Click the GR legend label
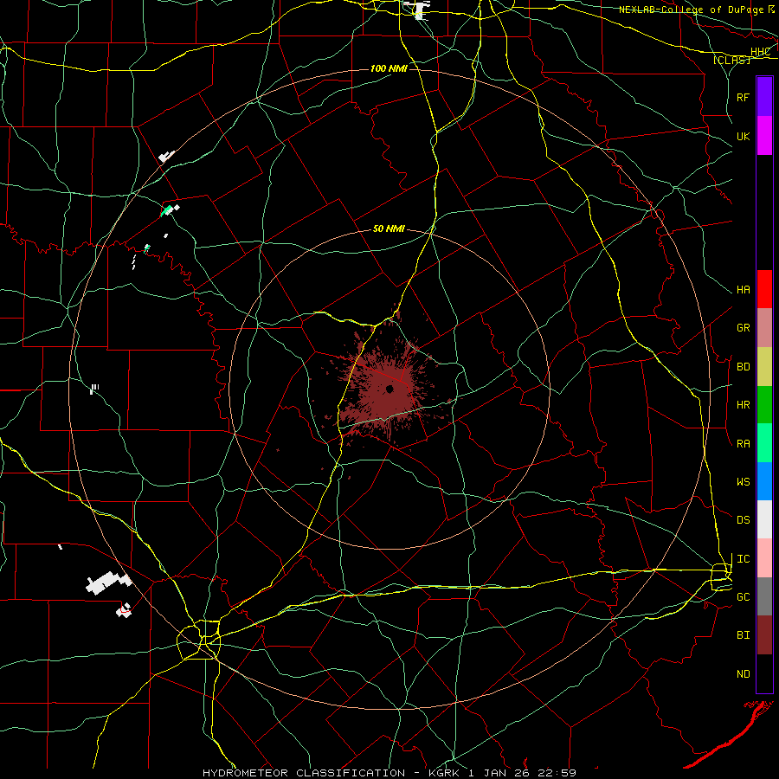This screenshot has width=779, height=779. pos(744,328)
